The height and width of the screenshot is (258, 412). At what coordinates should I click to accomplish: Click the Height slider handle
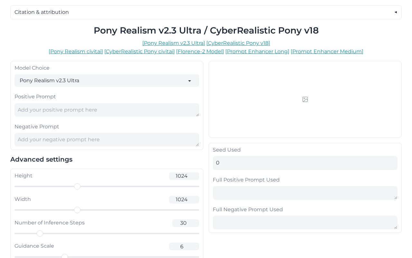[x=77, y=186]
